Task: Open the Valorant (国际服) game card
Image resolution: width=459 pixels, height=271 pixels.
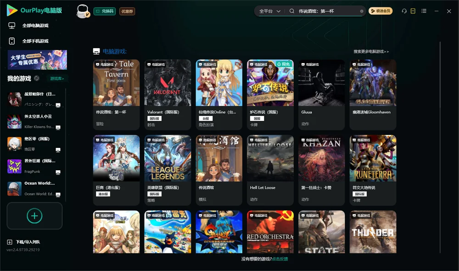Action: coord(168,95)
